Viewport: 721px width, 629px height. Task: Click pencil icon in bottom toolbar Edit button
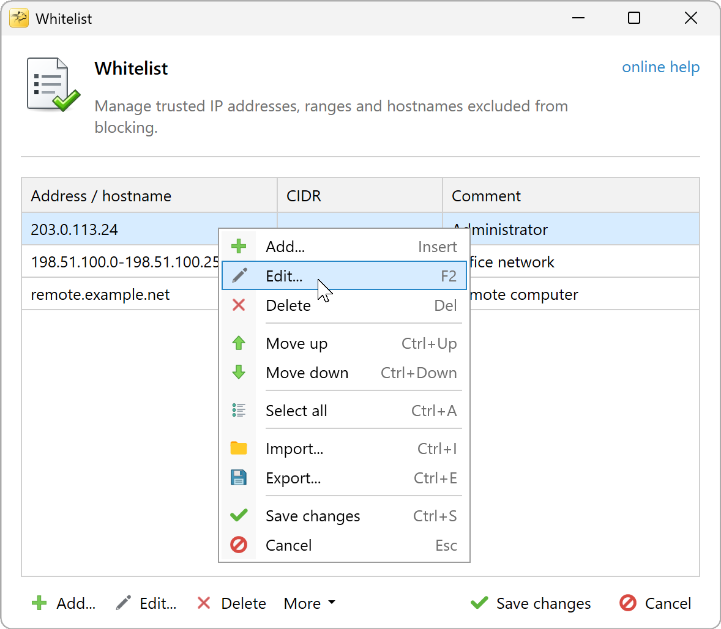(123, 603)
